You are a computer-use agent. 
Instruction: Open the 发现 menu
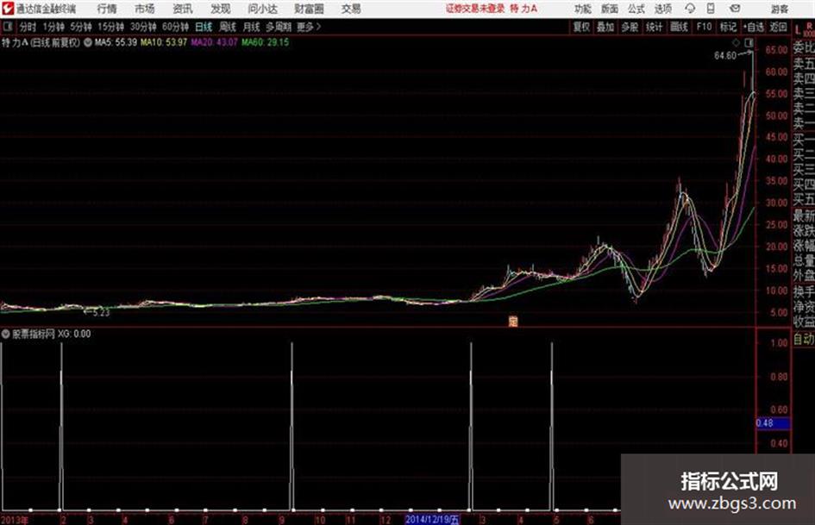[221, 9]
